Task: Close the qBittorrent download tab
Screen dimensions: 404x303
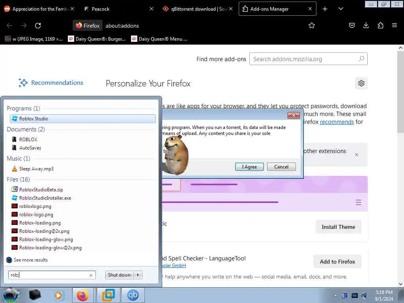Action: click(231, 9)
